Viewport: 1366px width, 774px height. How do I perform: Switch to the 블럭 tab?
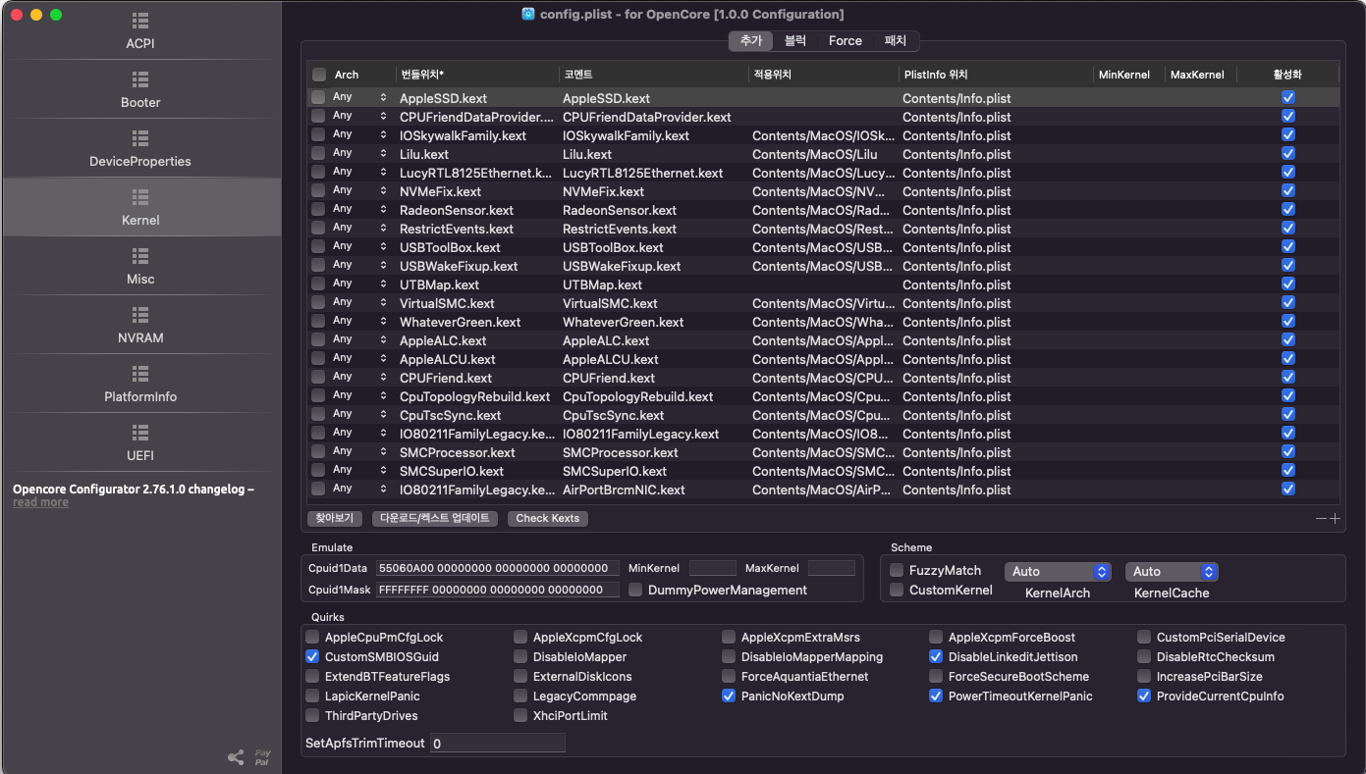[x=795, y=40]
